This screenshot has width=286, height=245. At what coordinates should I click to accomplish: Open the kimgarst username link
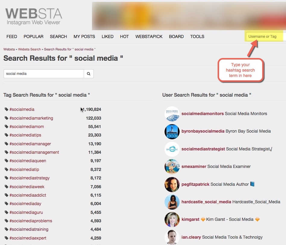click(190, 219)
